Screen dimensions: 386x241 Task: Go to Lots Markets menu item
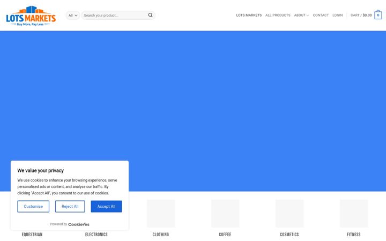coord(249,15)
